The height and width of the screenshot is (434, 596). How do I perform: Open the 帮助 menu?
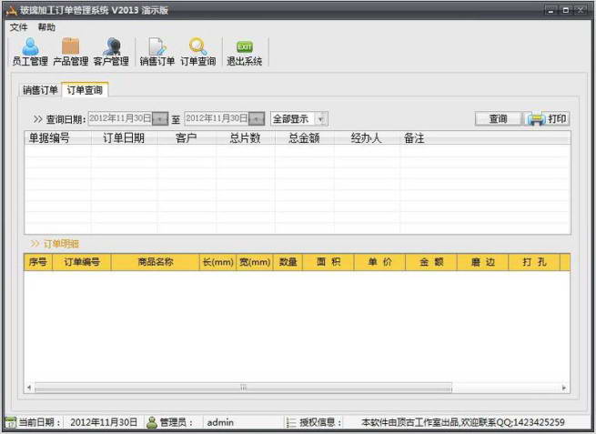coord(46,27)
